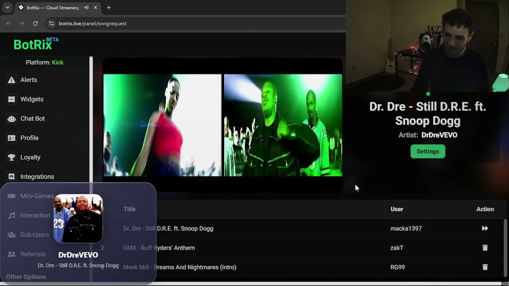Click the Profile card icon in the sidebar
Viewport: 509px width, 286px height.
click(x=12, y=138)
